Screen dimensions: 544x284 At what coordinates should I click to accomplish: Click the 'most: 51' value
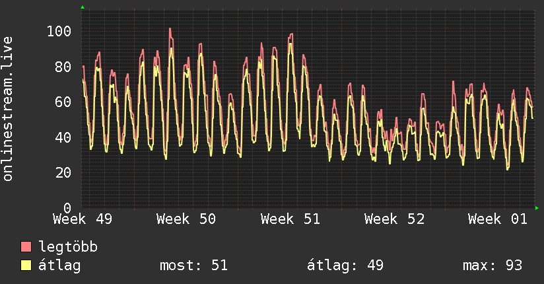point(193,266)
